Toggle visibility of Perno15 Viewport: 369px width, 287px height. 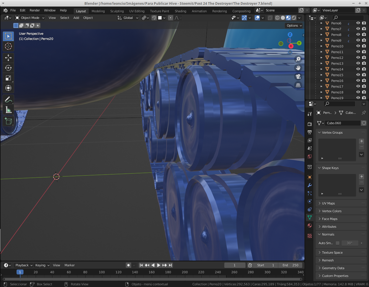[358, 75]
